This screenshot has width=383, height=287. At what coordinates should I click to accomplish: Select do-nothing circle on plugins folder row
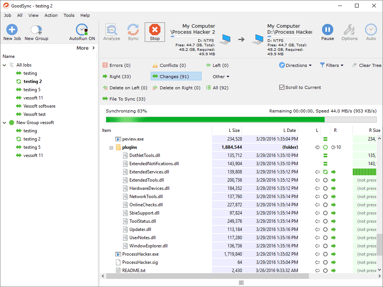[x=325, y=147]
